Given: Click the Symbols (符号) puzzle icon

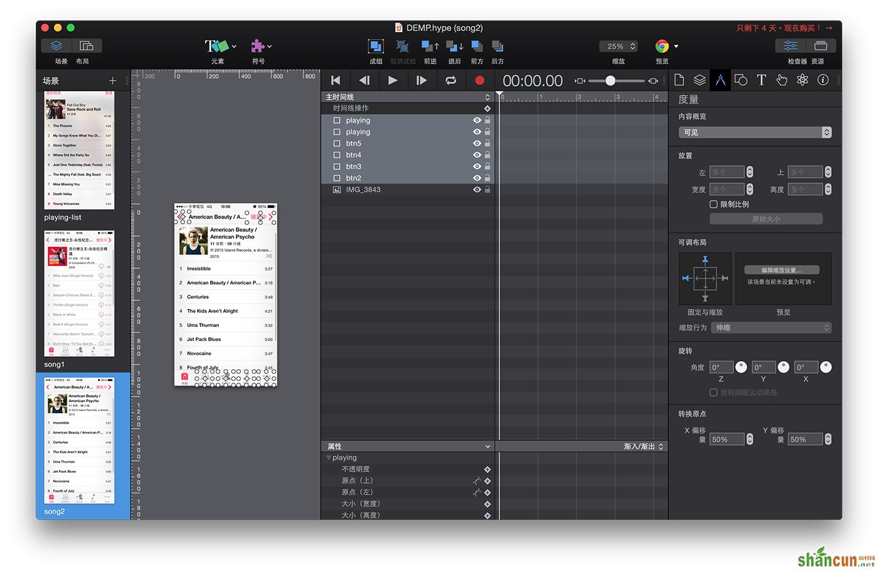Looking at the screenshot, I should (x=257, y=46).
